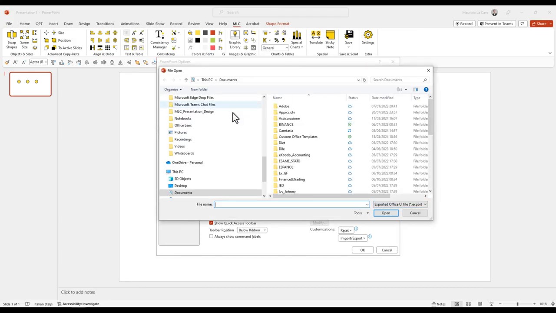Image resolution: width=556 pixels, height=313 pixels.
Task: Expand the File name history dropdown
Action: click(367, 204)
